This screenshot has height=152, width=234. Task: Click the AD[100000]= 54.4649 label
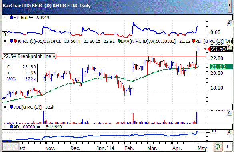point(38,127)
